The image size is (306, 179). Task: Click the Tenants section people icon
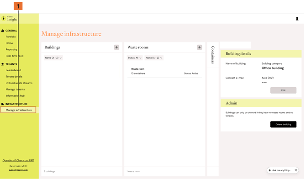pyautogui.click(x=3, y=64)
